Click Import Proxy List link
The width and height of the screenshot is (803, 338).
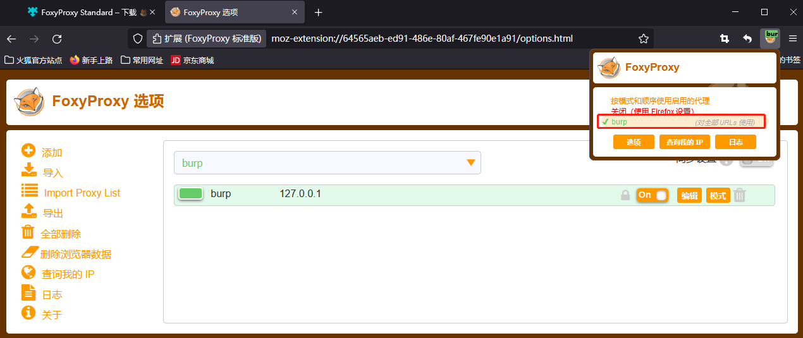(82, 193)
